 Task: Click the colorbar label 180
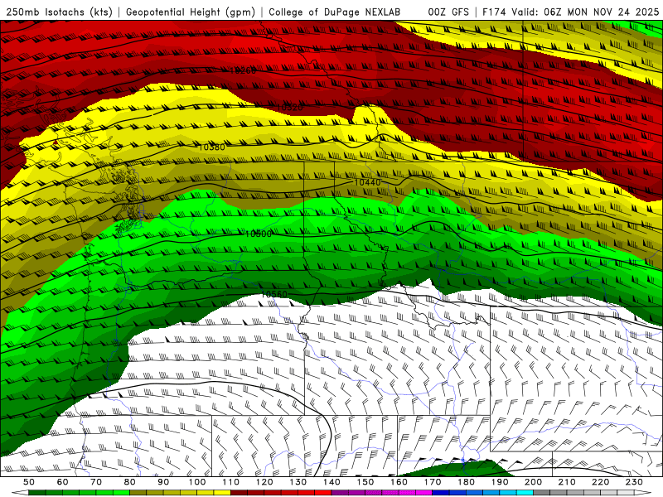466,482
